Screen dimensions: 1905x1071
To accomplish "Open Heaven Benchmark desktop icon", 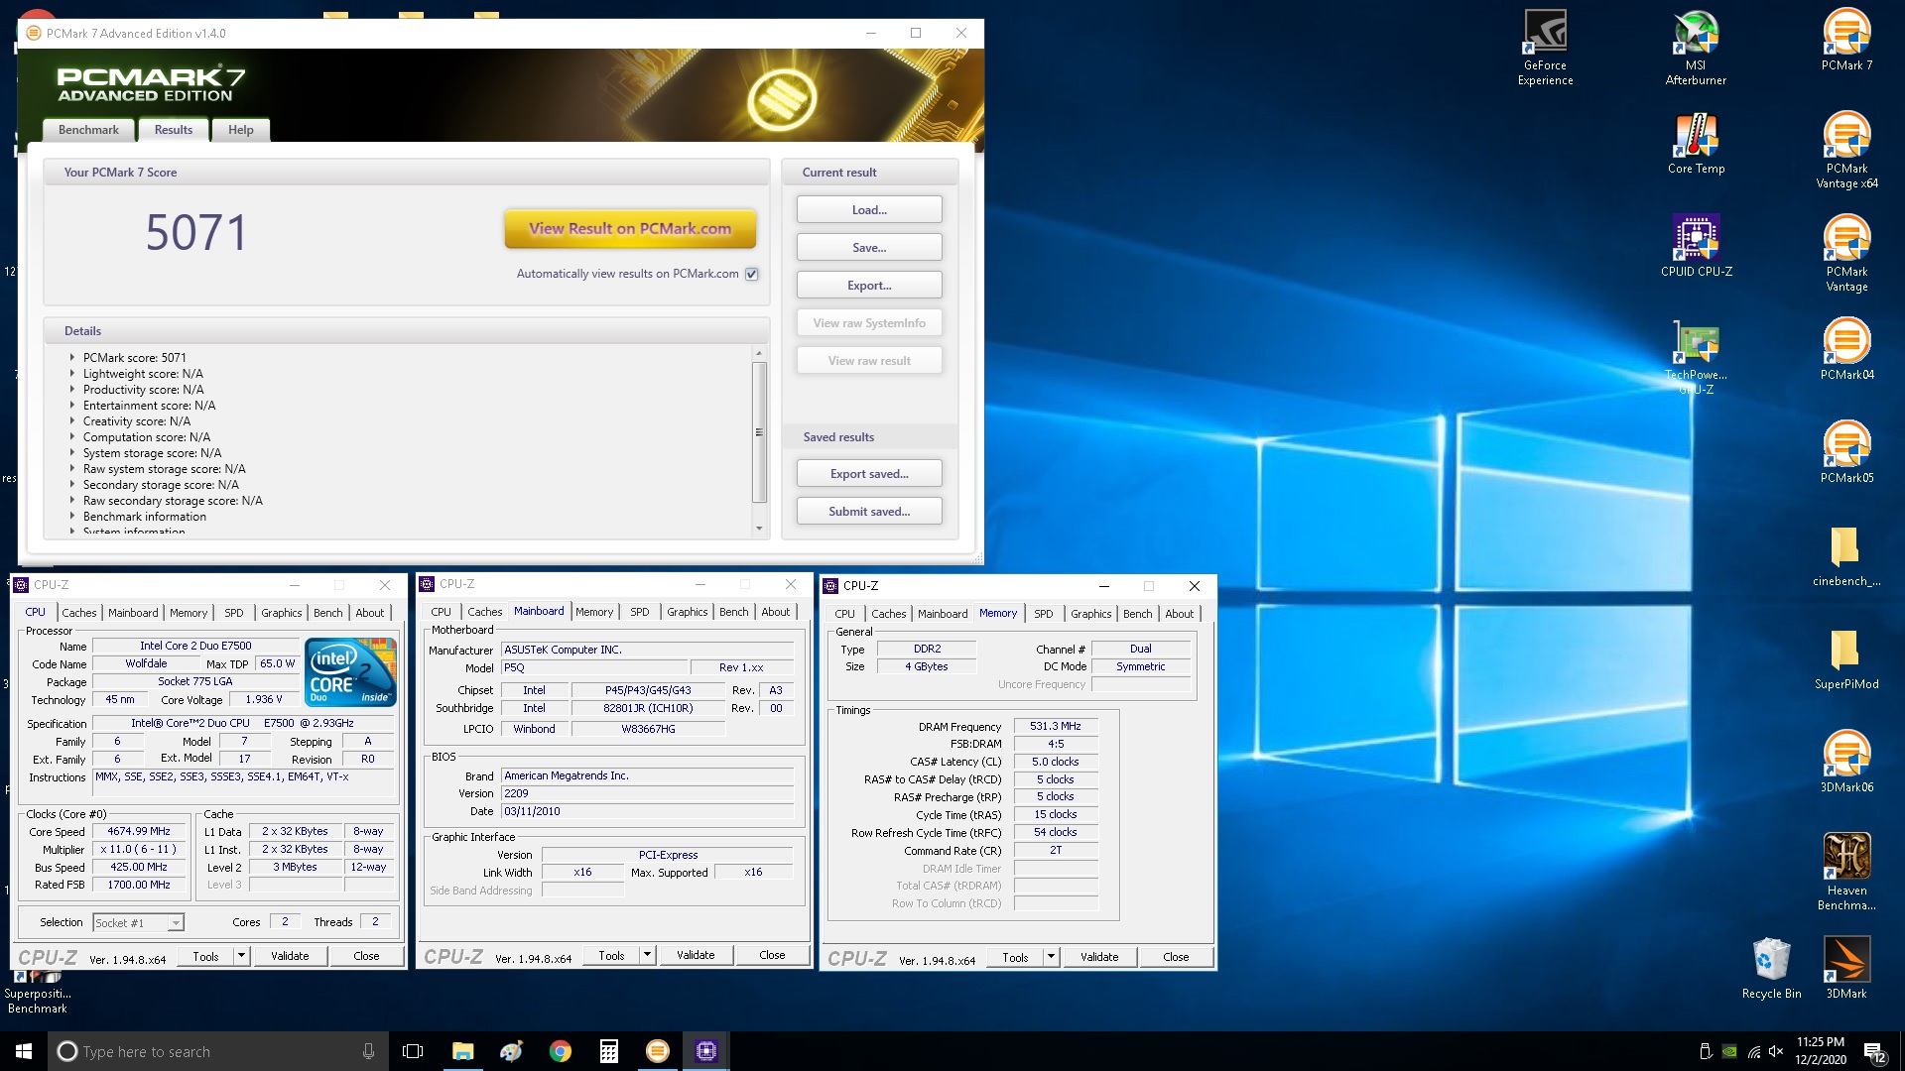I will [1846, 872].
